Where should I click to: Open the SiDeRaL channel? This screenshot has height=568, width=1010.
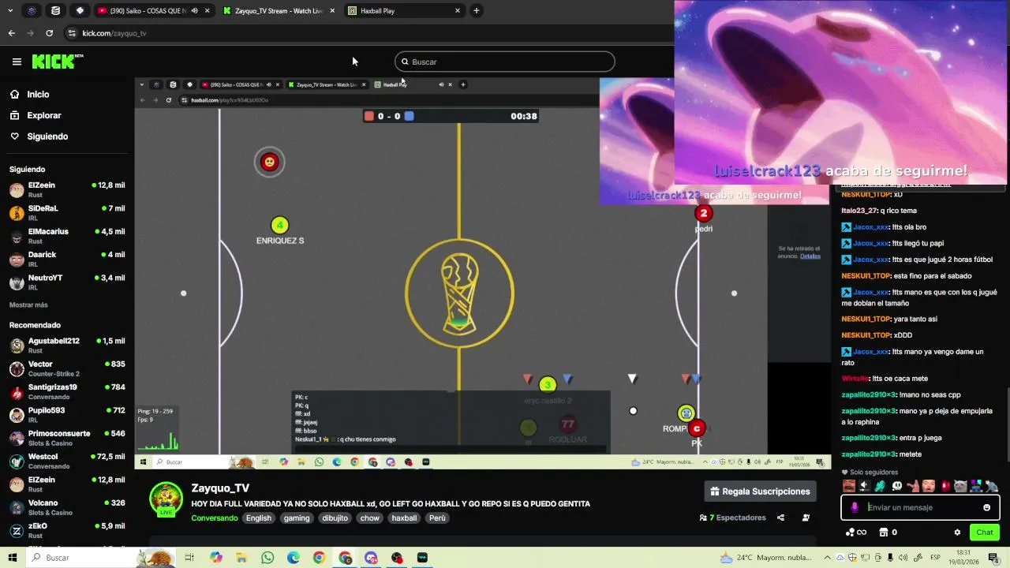click(x=67, y=212)
